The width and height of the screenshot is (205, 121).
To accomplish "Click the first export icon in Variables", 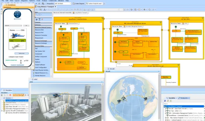I will [168, 101].
